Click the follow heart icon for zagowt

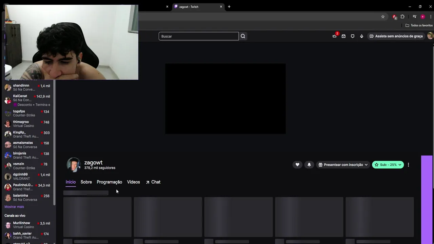297,165
